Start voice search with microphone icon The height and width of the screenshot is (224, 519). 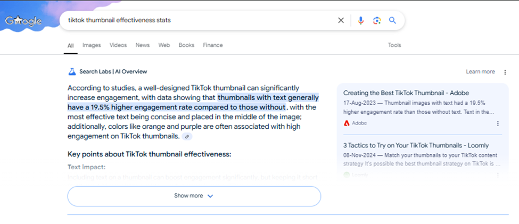click(360, 20)
